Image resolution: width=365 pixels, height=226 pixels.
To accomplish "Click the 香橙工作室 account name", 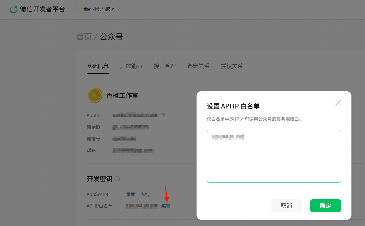I will [122, 96].
